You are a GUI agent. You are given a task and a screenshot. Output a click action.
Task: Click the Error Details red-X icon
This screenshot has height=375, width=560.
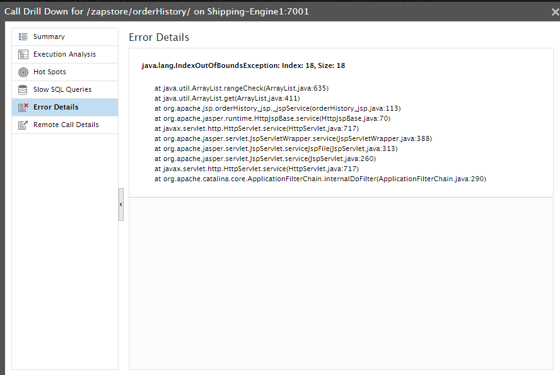click(23, 108)
